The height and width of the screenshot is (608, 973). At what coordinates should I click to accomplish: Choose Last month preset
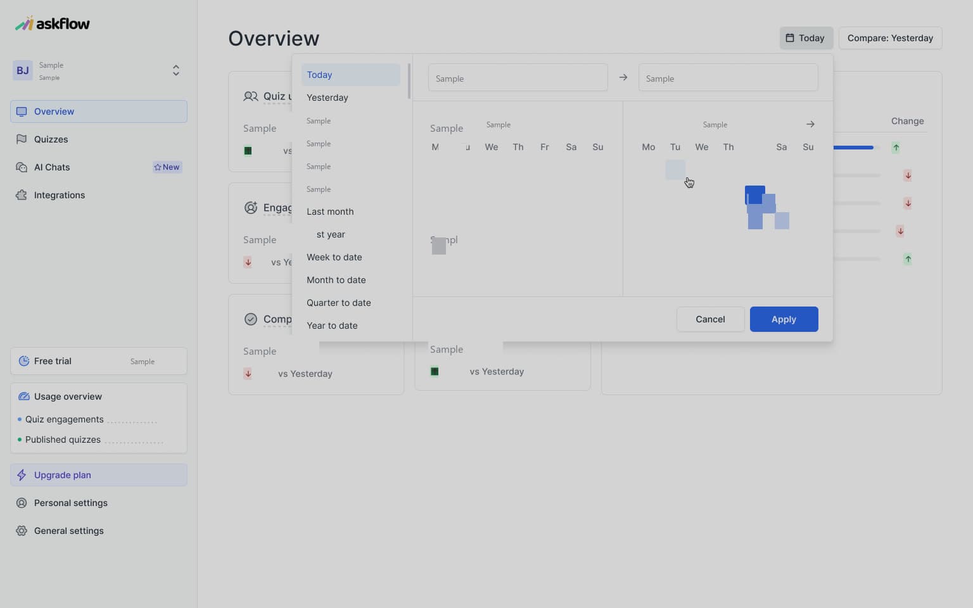pyautogui.click(x=351, y=212)
